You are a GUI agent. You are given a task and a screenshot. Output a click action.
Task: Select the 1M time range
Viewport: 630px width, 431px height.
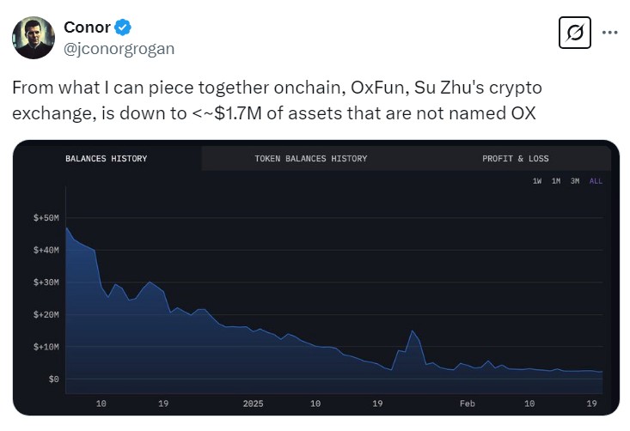pyautogui.click(x=556, y=181)
